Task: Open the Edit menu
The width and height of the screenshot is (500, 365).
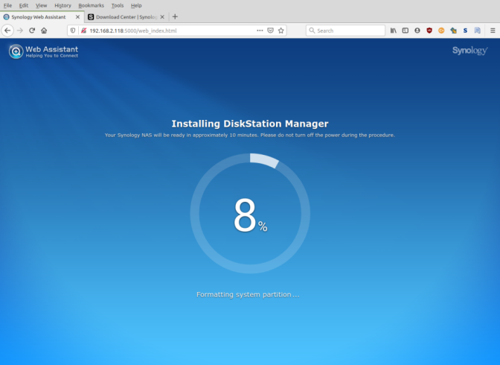Action: [24, 5]
